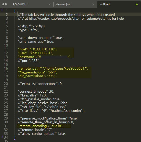The height and width of the screenshot is (142, 141).
Task: Click the user value "kba9000651" on line 12
Action: pyautogui.click(x=41, y=53)
